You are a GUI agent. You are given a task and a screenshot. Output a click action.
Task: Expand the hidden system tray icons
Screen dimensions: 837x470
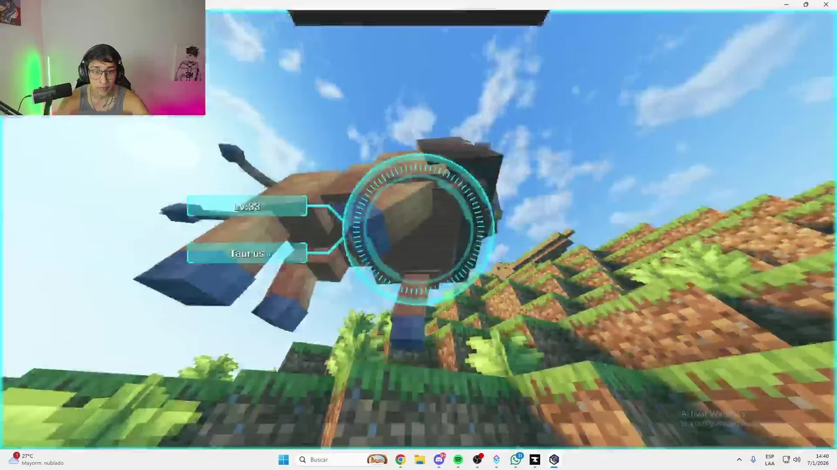739,460
